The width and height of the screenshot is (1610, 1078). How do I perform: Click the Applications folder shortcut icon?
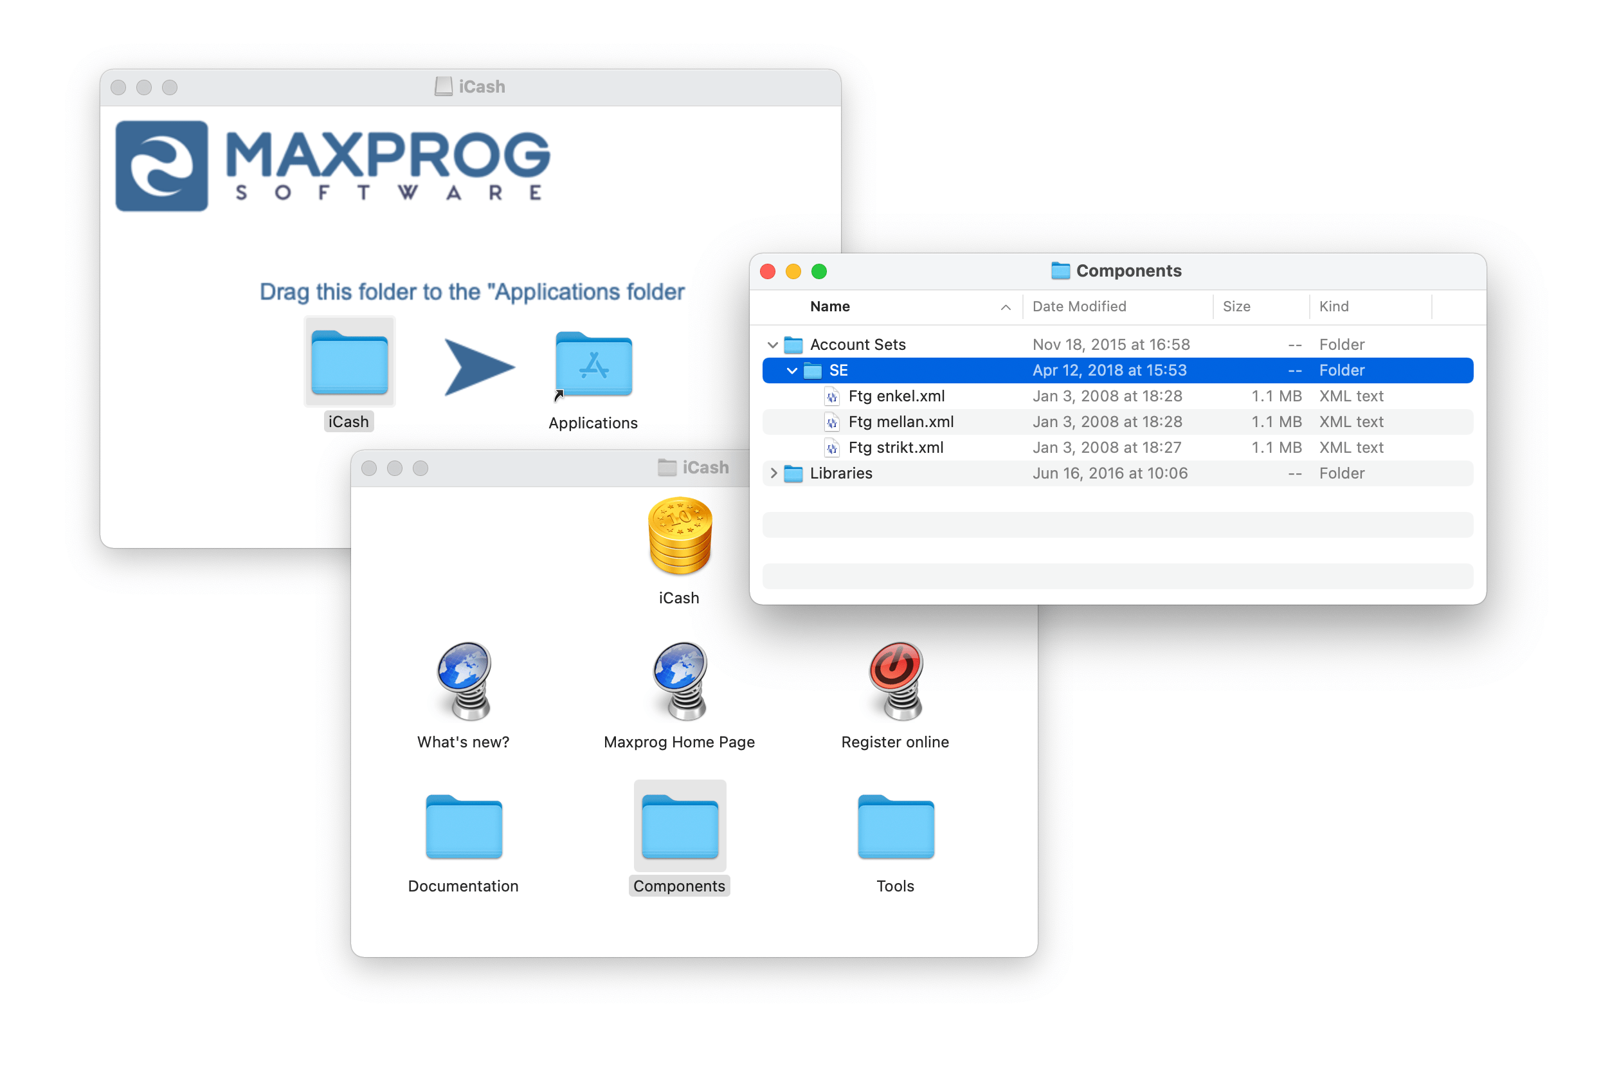[x=593, y=365]
